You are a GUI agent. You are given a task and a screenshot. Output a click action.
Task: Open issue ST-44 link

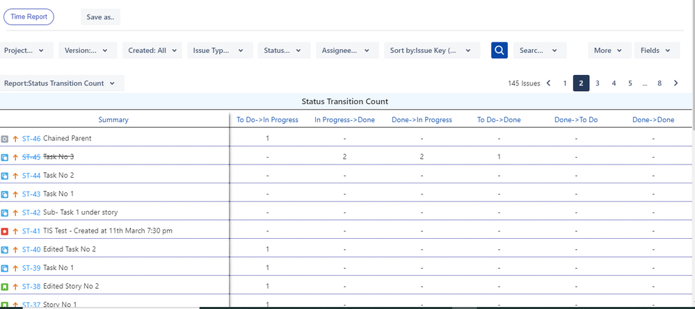click(x=31, y=176)
